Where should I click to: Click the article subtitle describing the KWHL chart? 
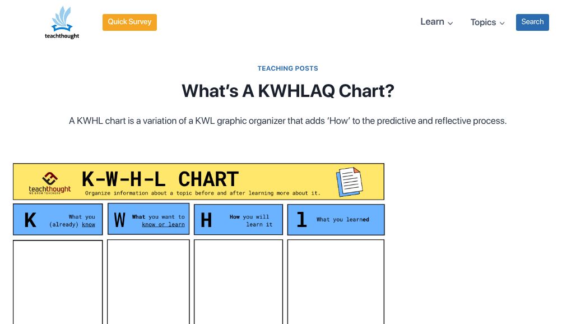[x=287, y=121]
